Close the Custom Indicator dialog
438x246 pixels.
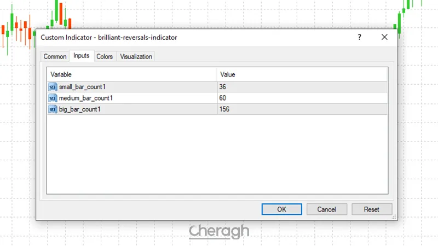(384, 37)
